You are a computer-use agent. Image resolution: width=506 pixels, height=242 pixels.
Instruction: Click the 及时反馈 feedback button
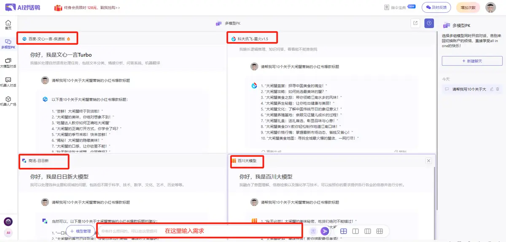click(436, 8)
